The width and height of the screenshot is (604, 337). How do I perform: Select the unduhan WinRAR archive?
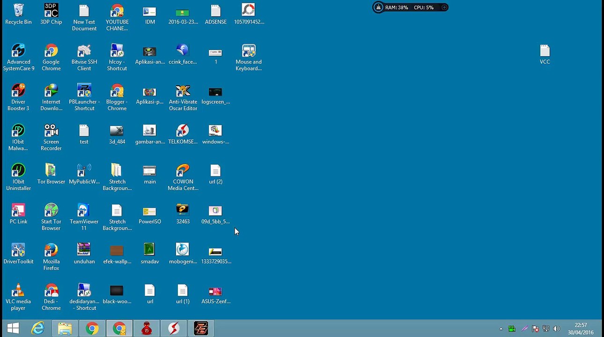[x=84, y=254]
